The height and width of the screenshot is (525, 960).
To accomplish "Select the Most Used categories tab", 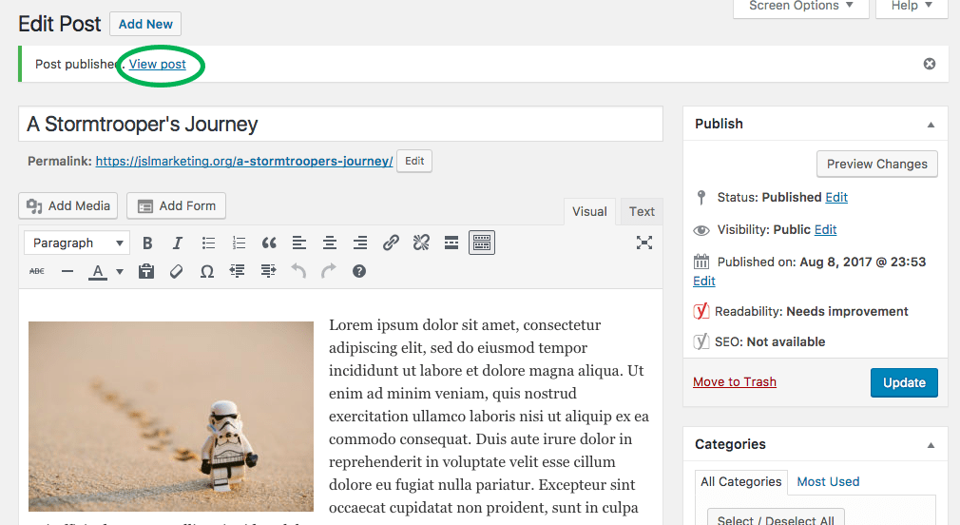I will click(x=828, y=482).
